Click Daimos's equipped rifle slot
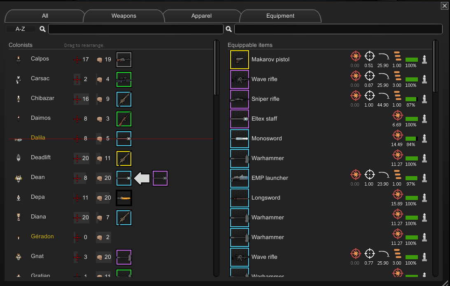This screenshot has width=450, height=286. point(124,119)
